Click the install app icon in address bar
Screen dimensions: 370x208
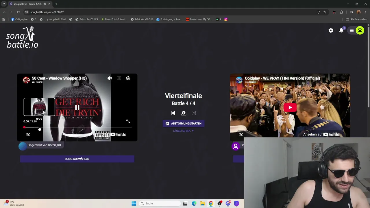pyautogui.click(x=318, y=12)
